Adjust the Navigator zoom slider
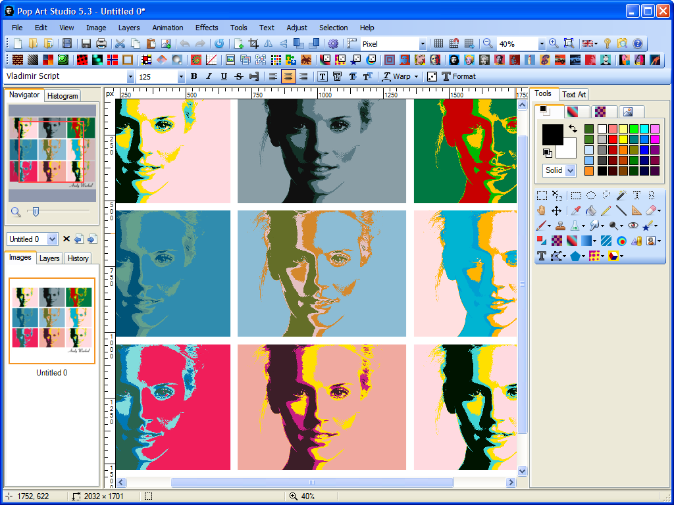The image size is (674, 505). [x=36, y=211]
